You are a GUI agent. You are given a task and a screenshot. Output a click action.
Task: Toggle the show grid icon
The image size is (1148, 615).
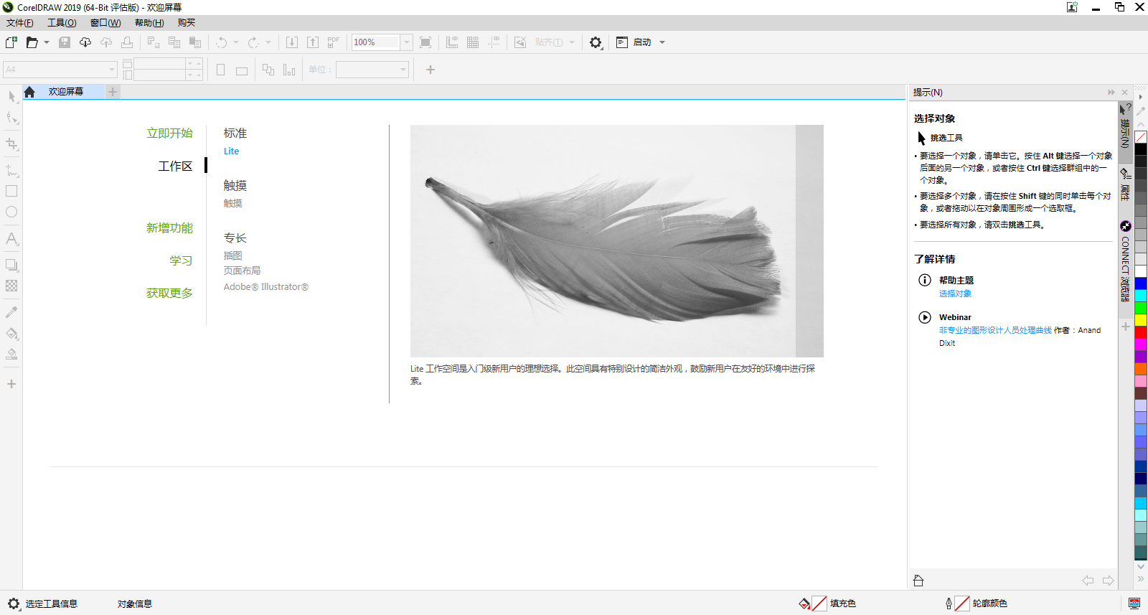click(x=473, y=42)
